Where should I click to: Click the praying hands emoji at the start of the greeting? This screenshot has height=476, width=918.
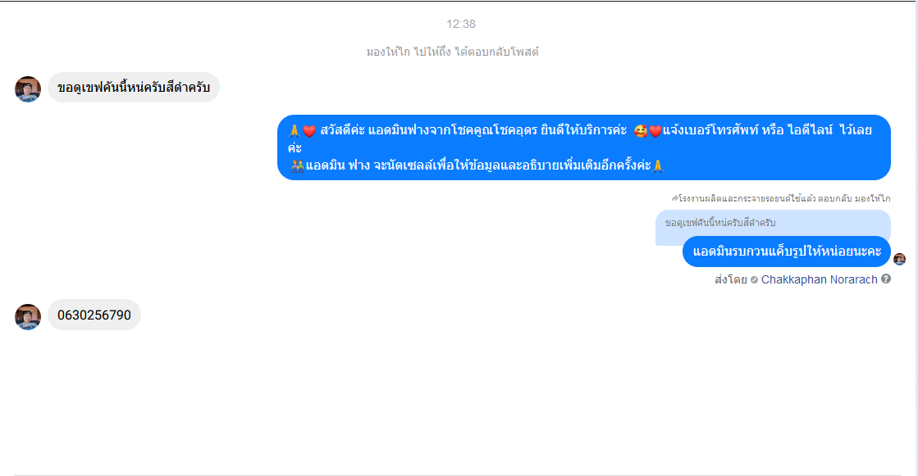click(295, 131)
